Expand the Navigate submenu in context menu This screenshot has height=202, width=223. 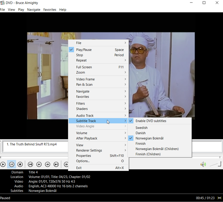[98, 91]
